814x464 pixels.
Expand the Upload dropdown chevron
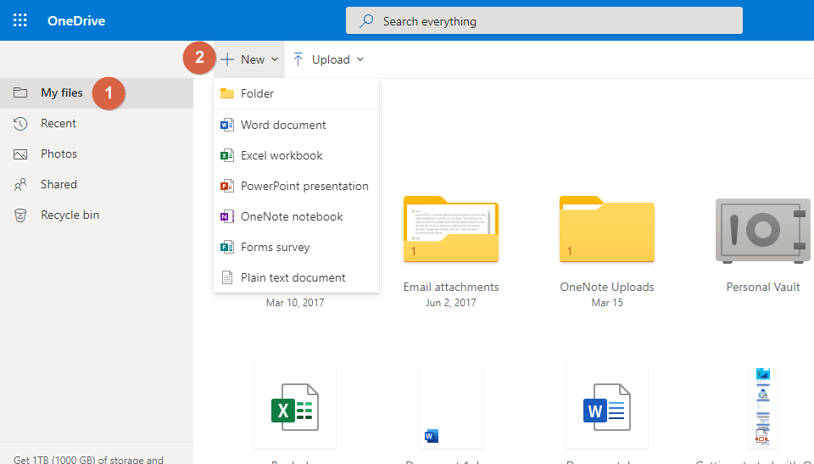pos(360,59)
